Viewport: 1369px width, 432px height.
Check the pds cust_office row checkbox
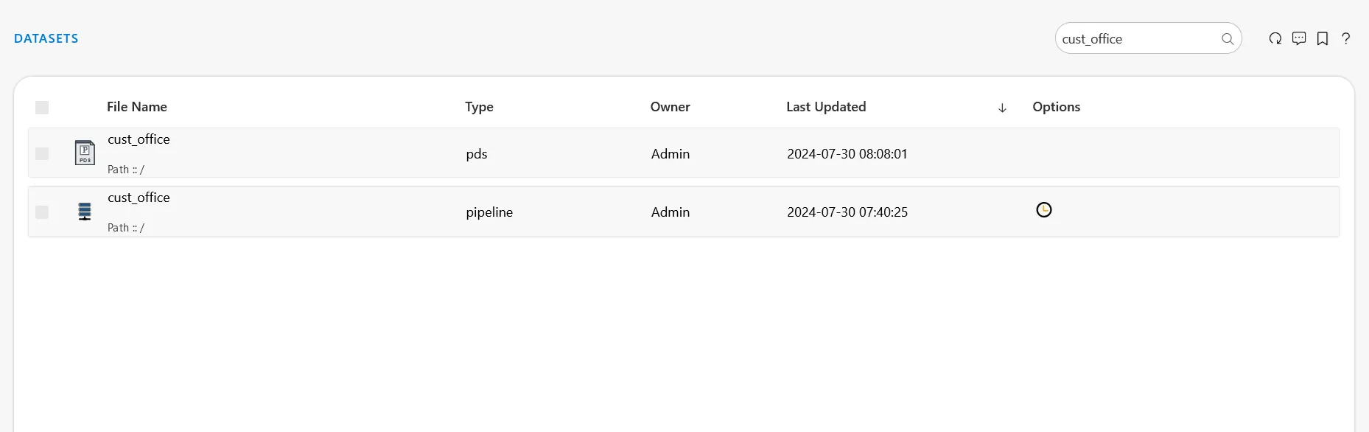point(42,153)
